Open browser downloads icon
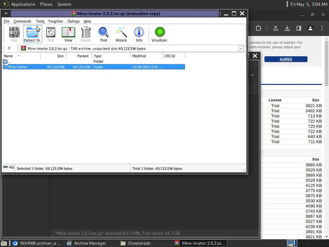 coord(287,28)
